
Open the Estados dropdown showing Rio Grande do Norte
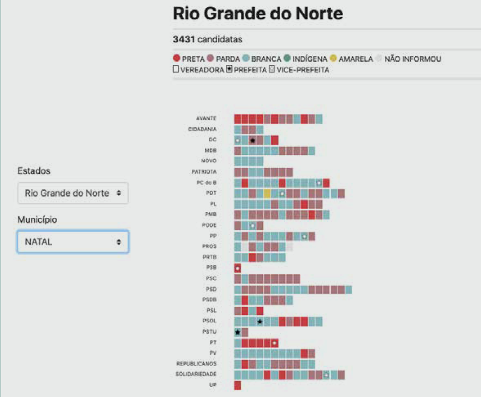click(x=73, y=193)
